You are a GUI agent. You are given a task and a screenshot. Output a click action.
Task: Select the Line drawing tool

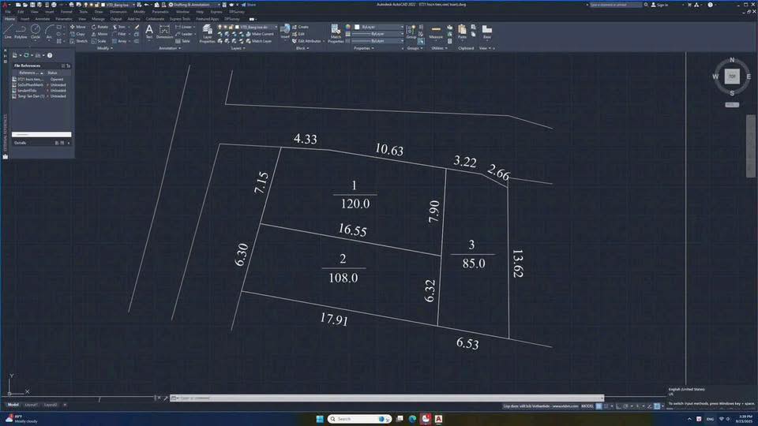(x=8, y=31)
